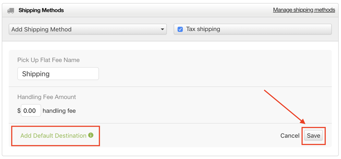The width and height of the screenshot is (341, 159).
Task: Click the Pick Up Flat Fee Name label
Action: pyautogui.click(x=49, y=60)
